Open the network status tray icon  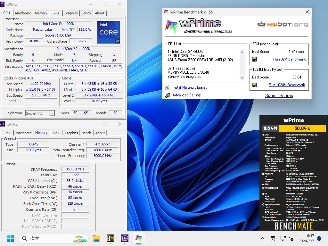click(x=283, y=238)
